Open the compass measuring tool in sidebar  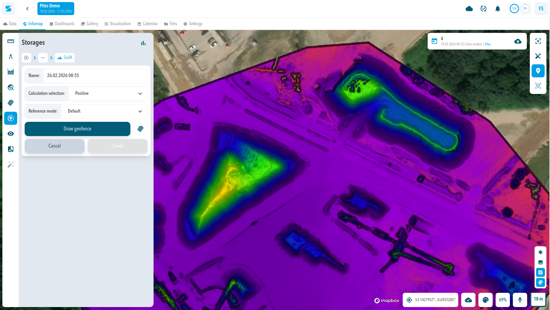tap(11, 57)
